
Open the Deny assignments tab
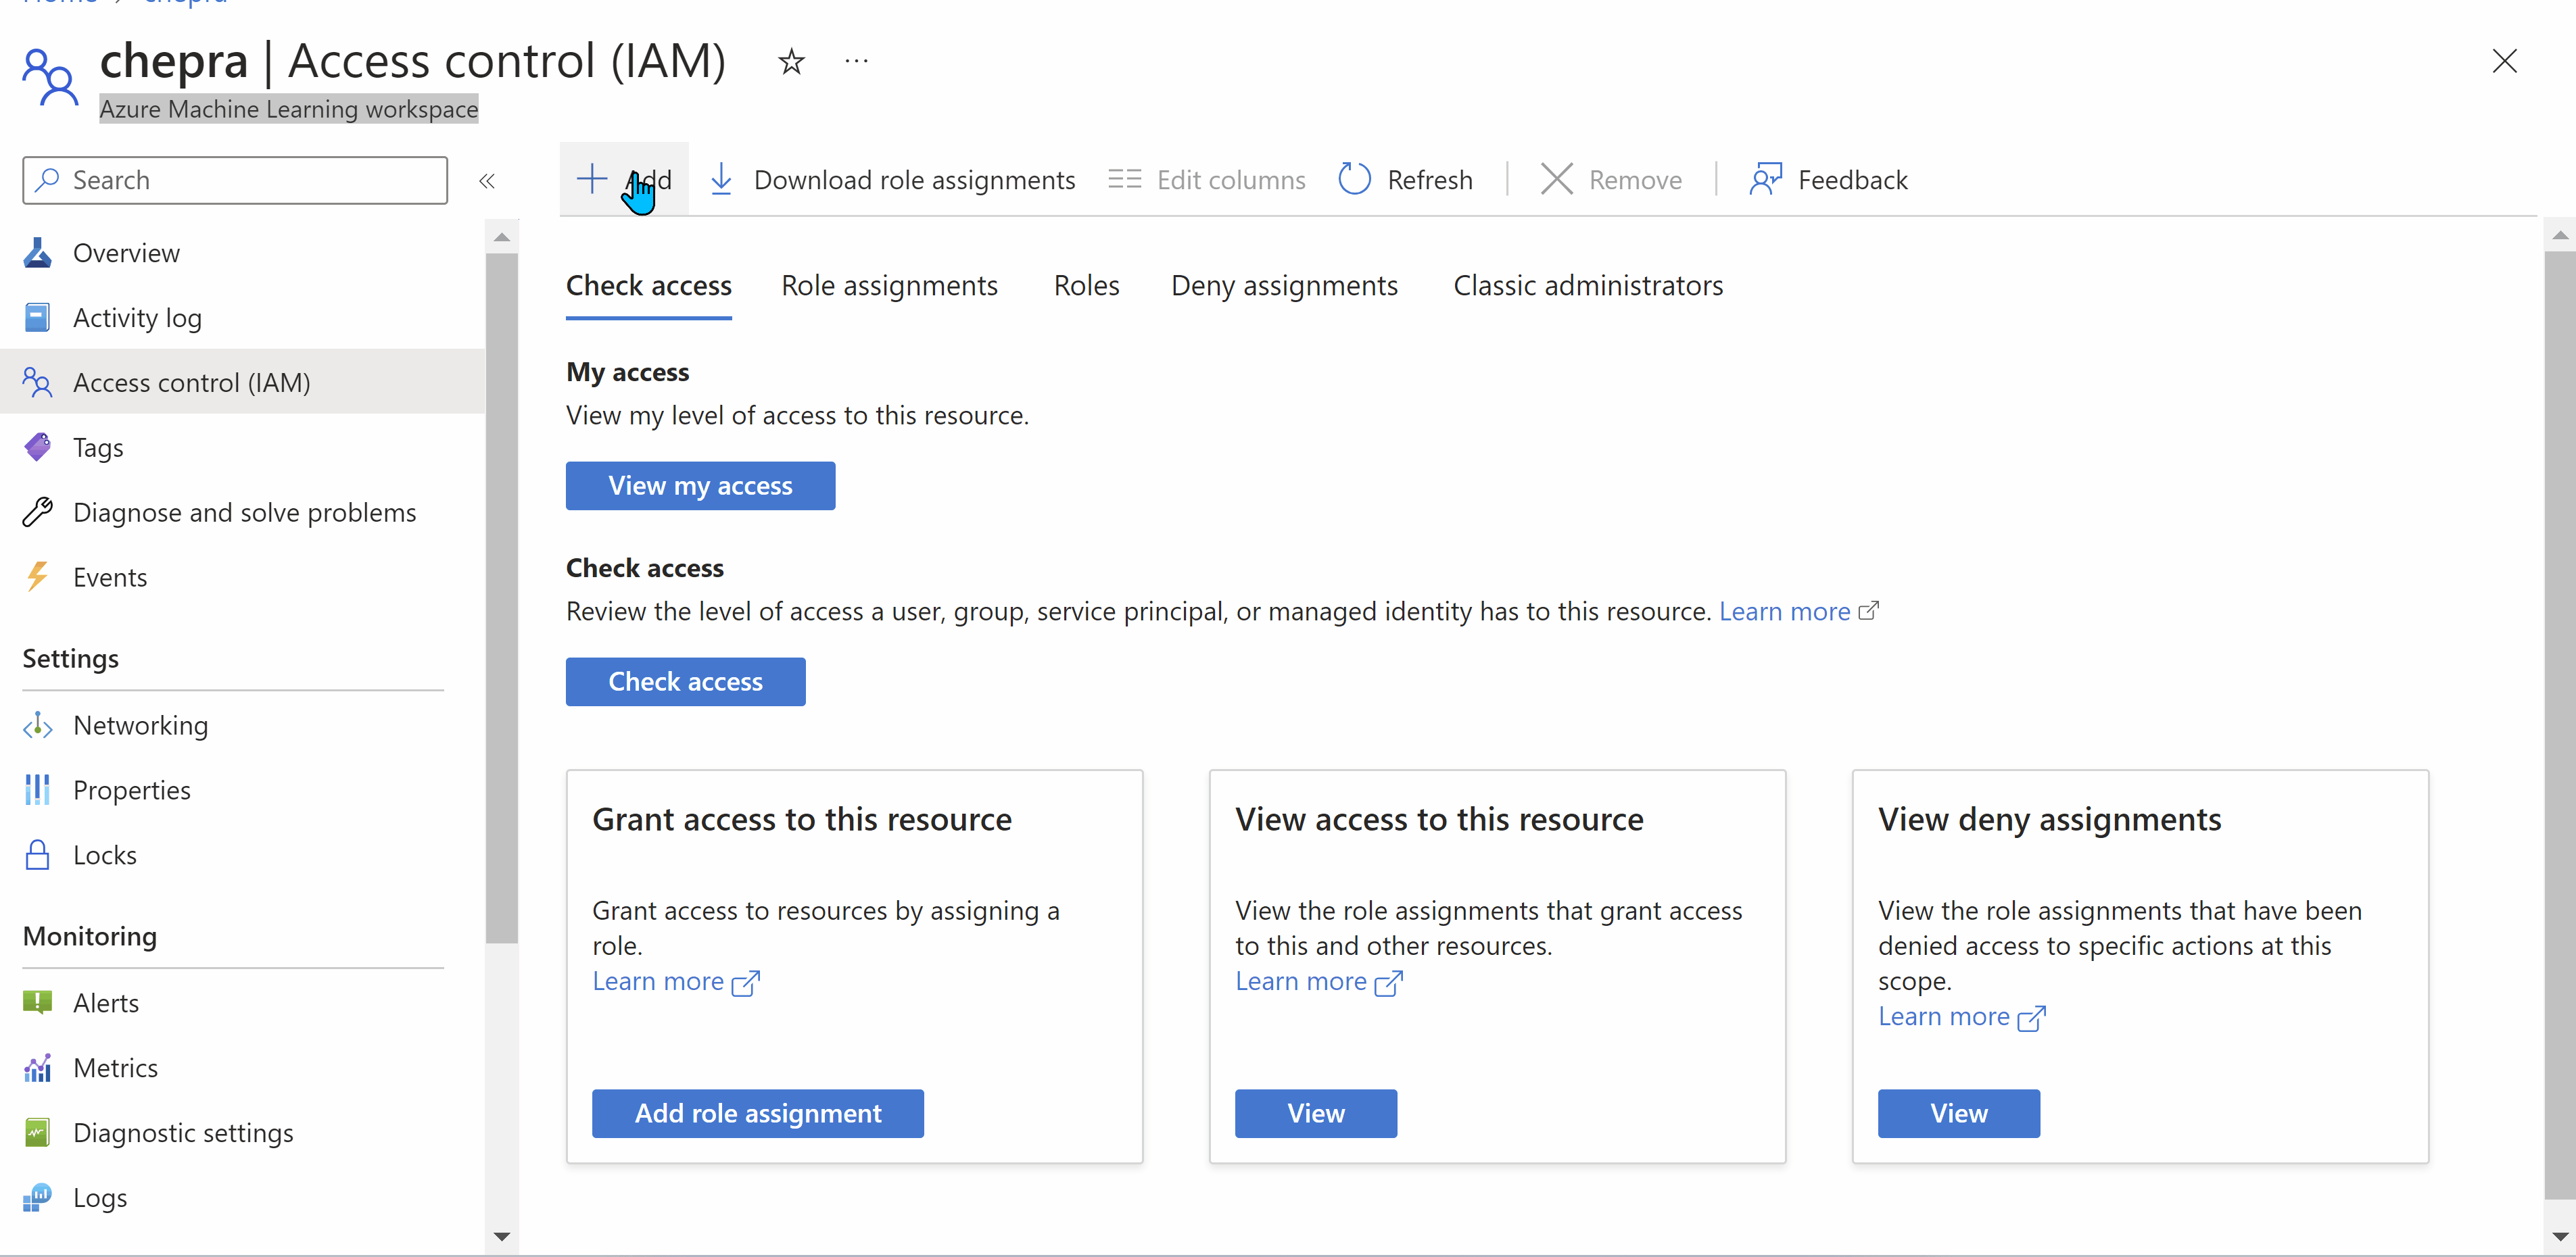(1284, 286)
